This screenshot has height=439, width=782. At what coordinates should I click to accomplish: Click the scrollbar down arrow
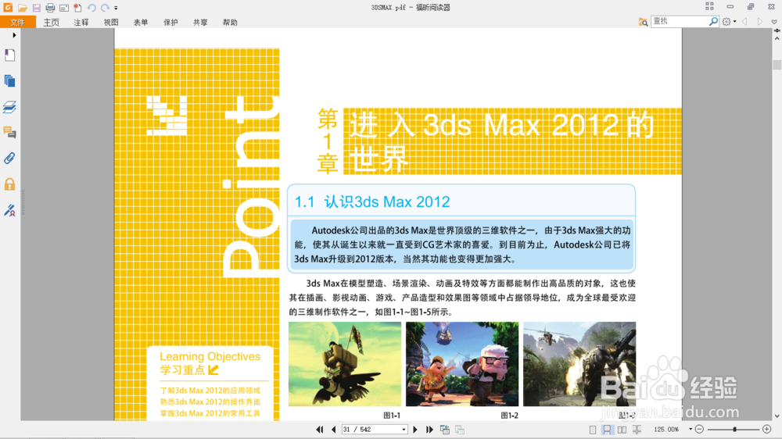(x=777, y=416)
